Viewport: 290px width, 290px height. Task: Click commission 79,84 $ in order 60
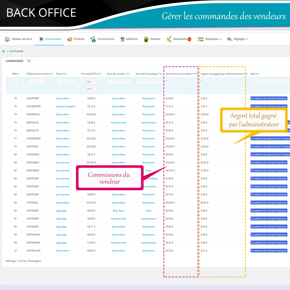click(x=169, y=227)
